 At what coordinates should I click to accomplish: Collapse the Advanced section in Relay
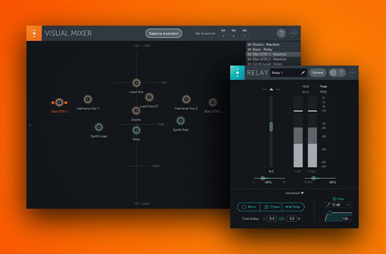[x=295, y=193]
